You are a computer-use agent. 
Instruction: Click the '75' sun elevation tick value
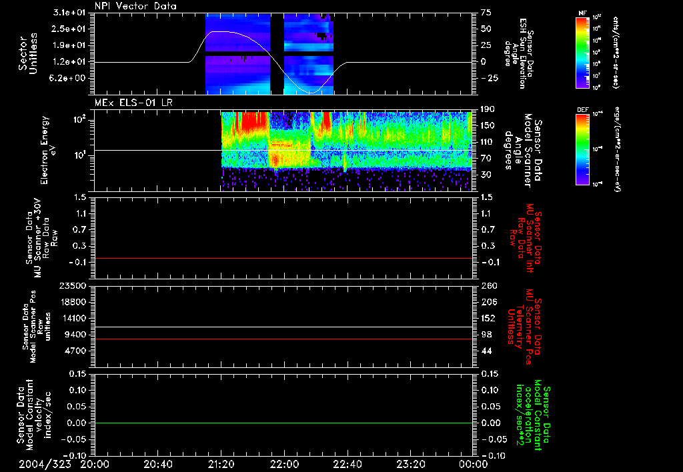pyautogui.click(x=486, y=13)
